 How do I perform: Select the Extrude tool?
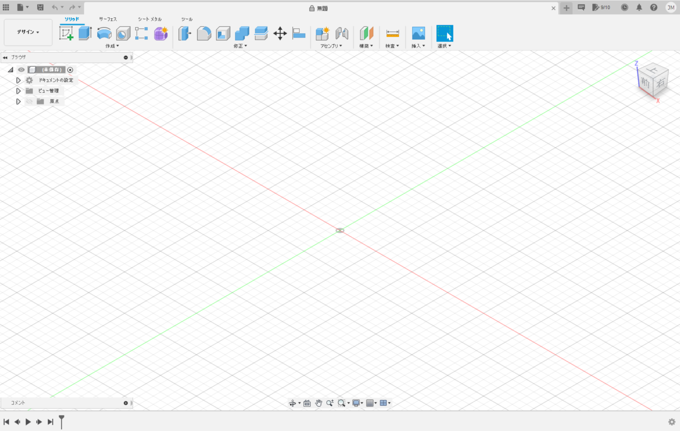tap(85, 33)
